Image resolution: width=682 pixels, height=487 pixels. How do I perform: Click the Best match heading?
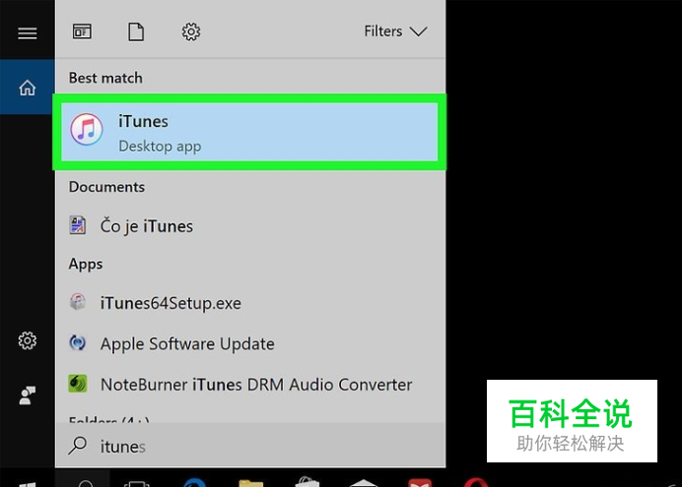click(x=105, y=78)
